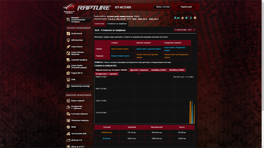
Task: Click the ASUS_5G-1 SSID link
Action: pyautogui.click(x=142, y=19)
